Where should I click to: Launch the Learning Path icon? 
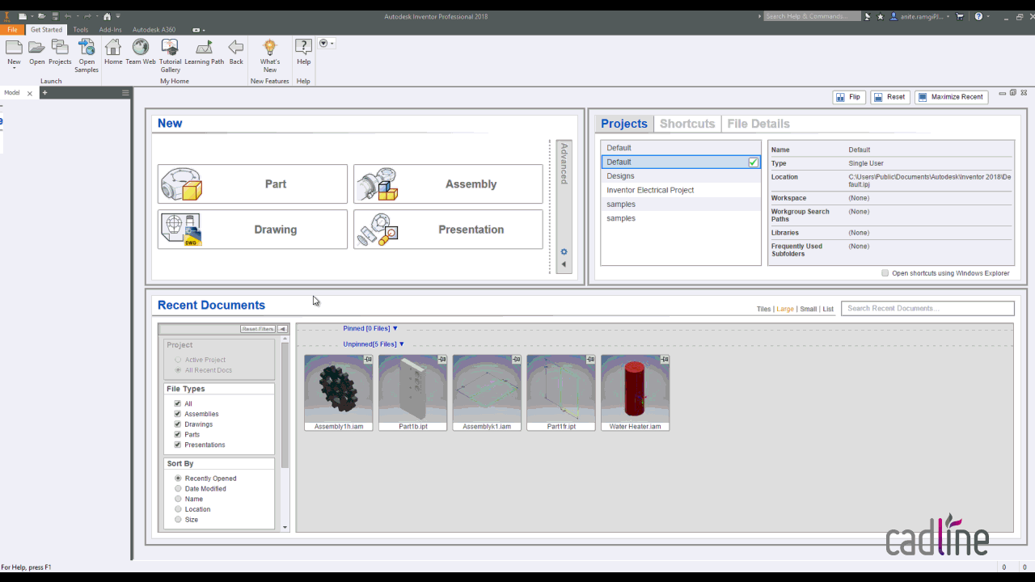coord(204,48)
